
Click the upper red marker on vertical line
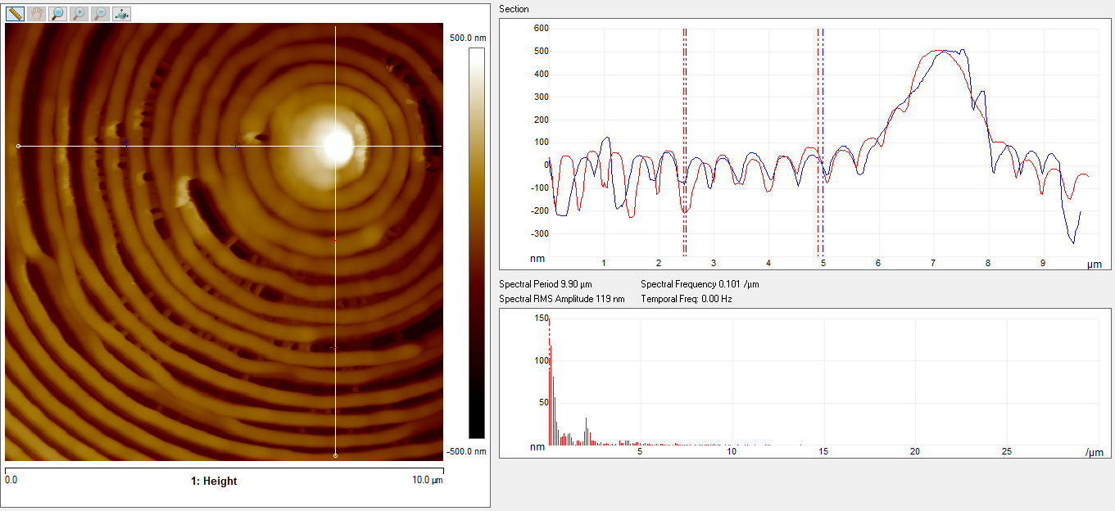(x=335, y=239)
